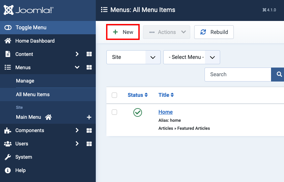Screen dimensions: 284x182
Task: Click the search magnifier button
Action: pyautogui.click(x=278, y=75)
